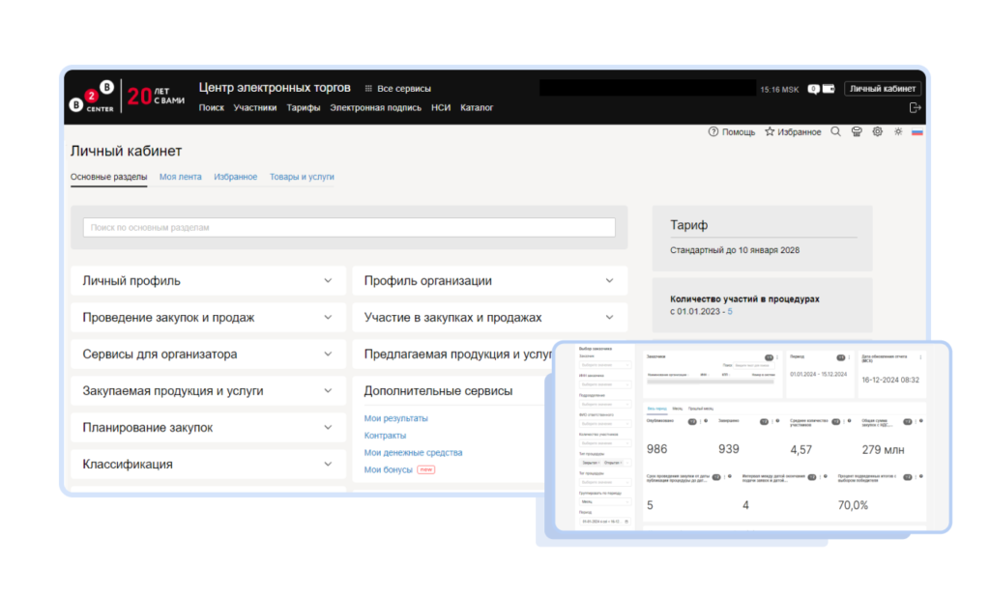Open the Заказчик dropdown in dashboard filters
The height and width of the screenshot is (595, 990).
tap(605, 365)
